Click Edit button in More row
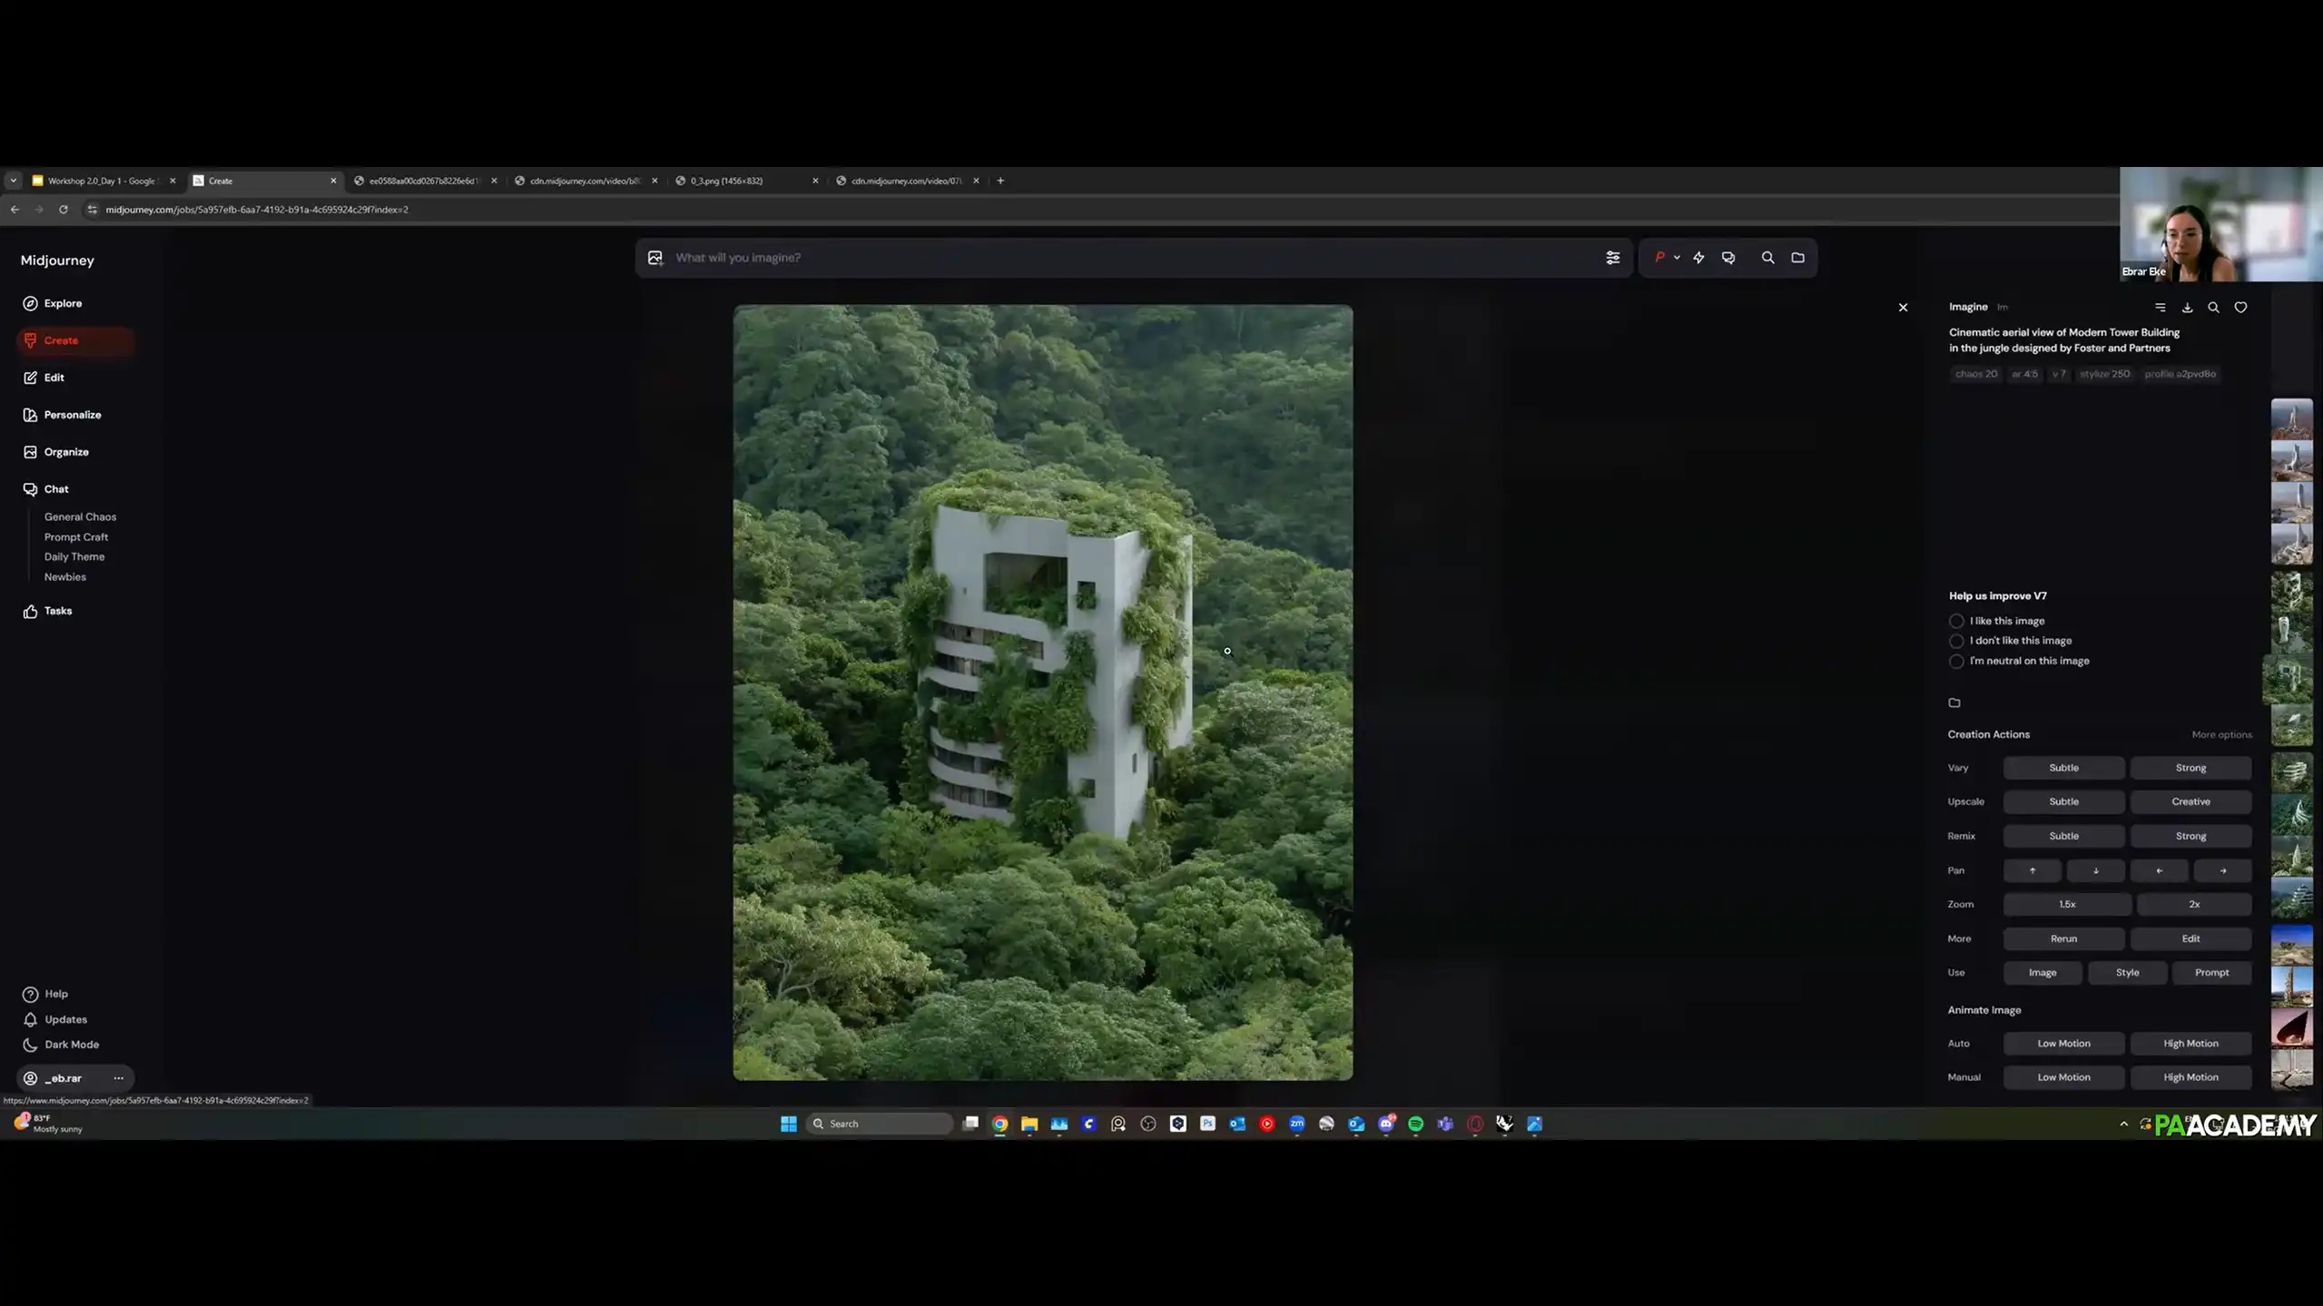 (x=2190, y=938)
